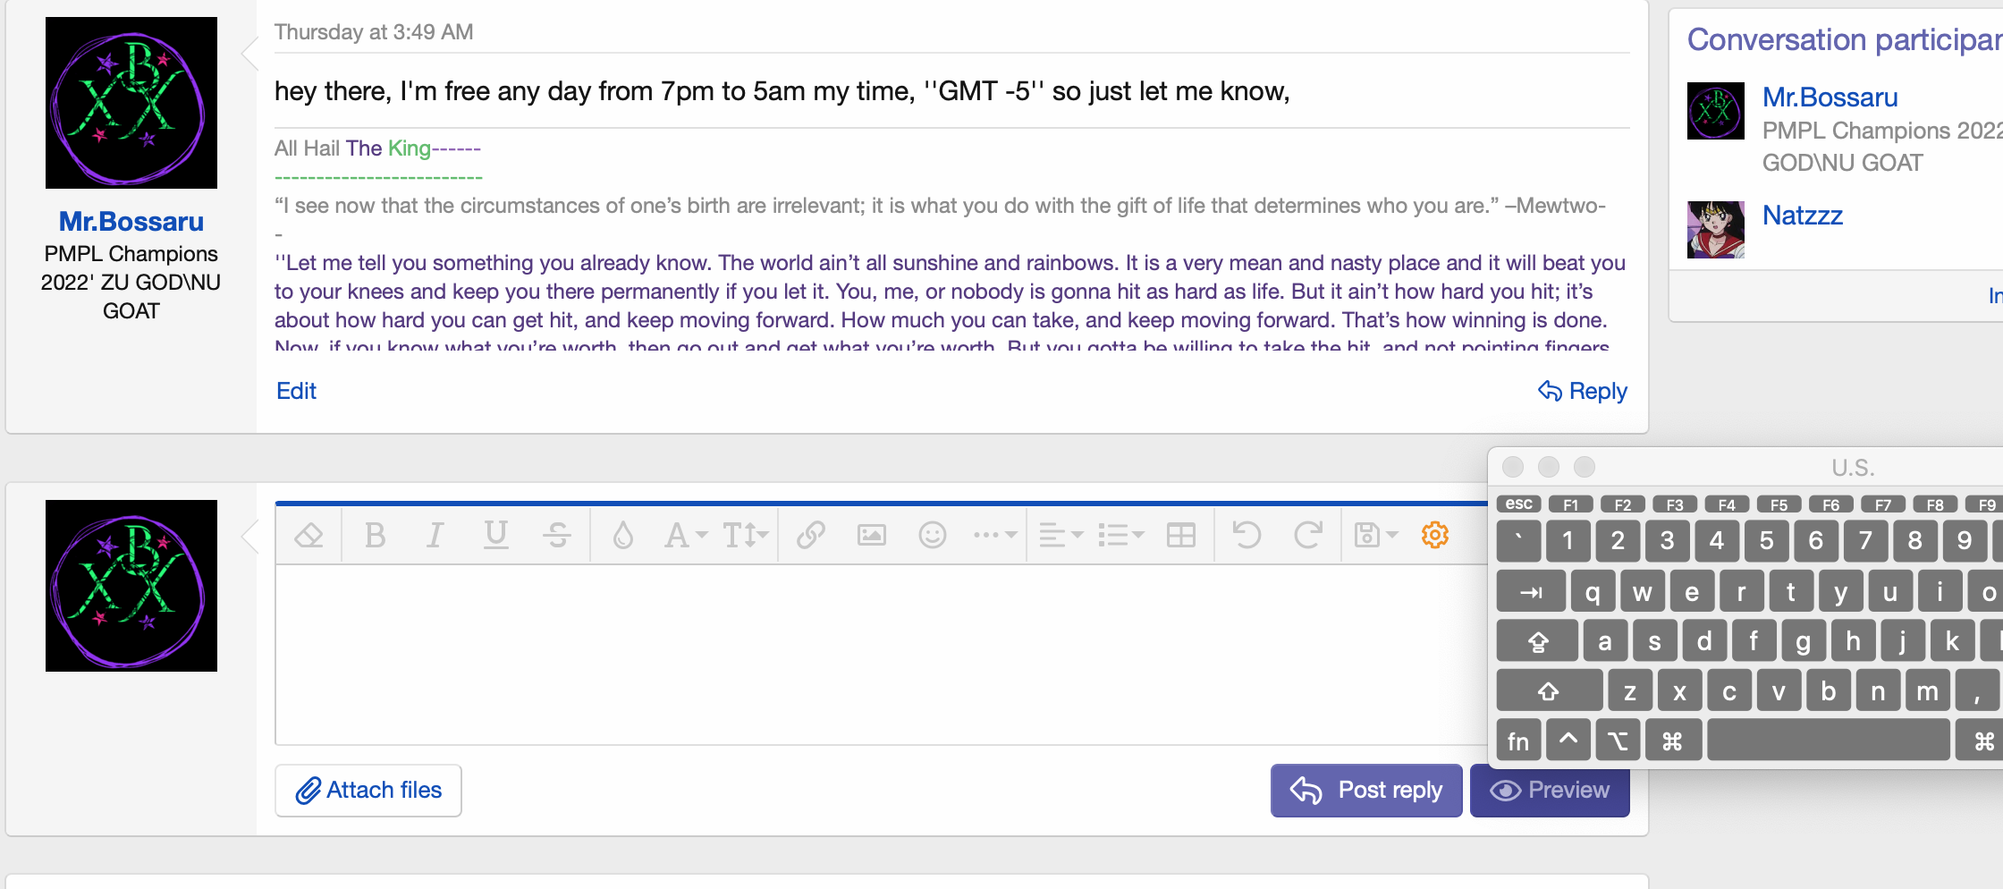Open the save draft menu
The width and height of the screenshot is (2003, 889).
point(1374,535)
